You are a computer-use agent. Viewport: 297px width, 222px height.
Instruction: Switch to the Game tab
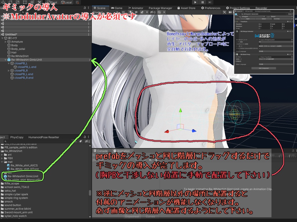tap(117, 8)
